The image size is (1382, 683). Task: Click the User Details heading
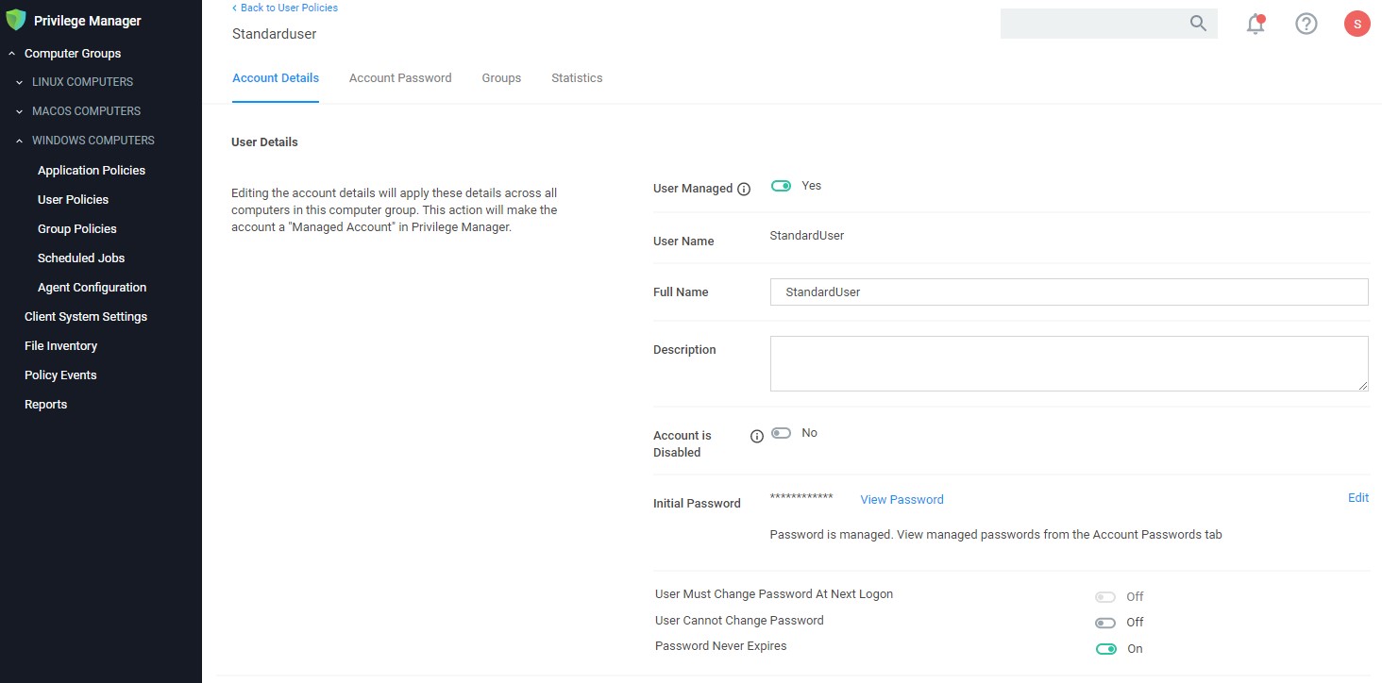[264, 142]
